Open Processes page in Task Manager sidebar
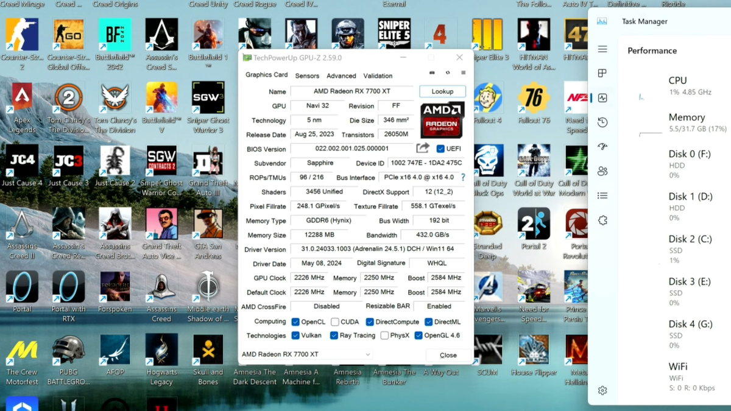731x411 pixels. [602, 73]
